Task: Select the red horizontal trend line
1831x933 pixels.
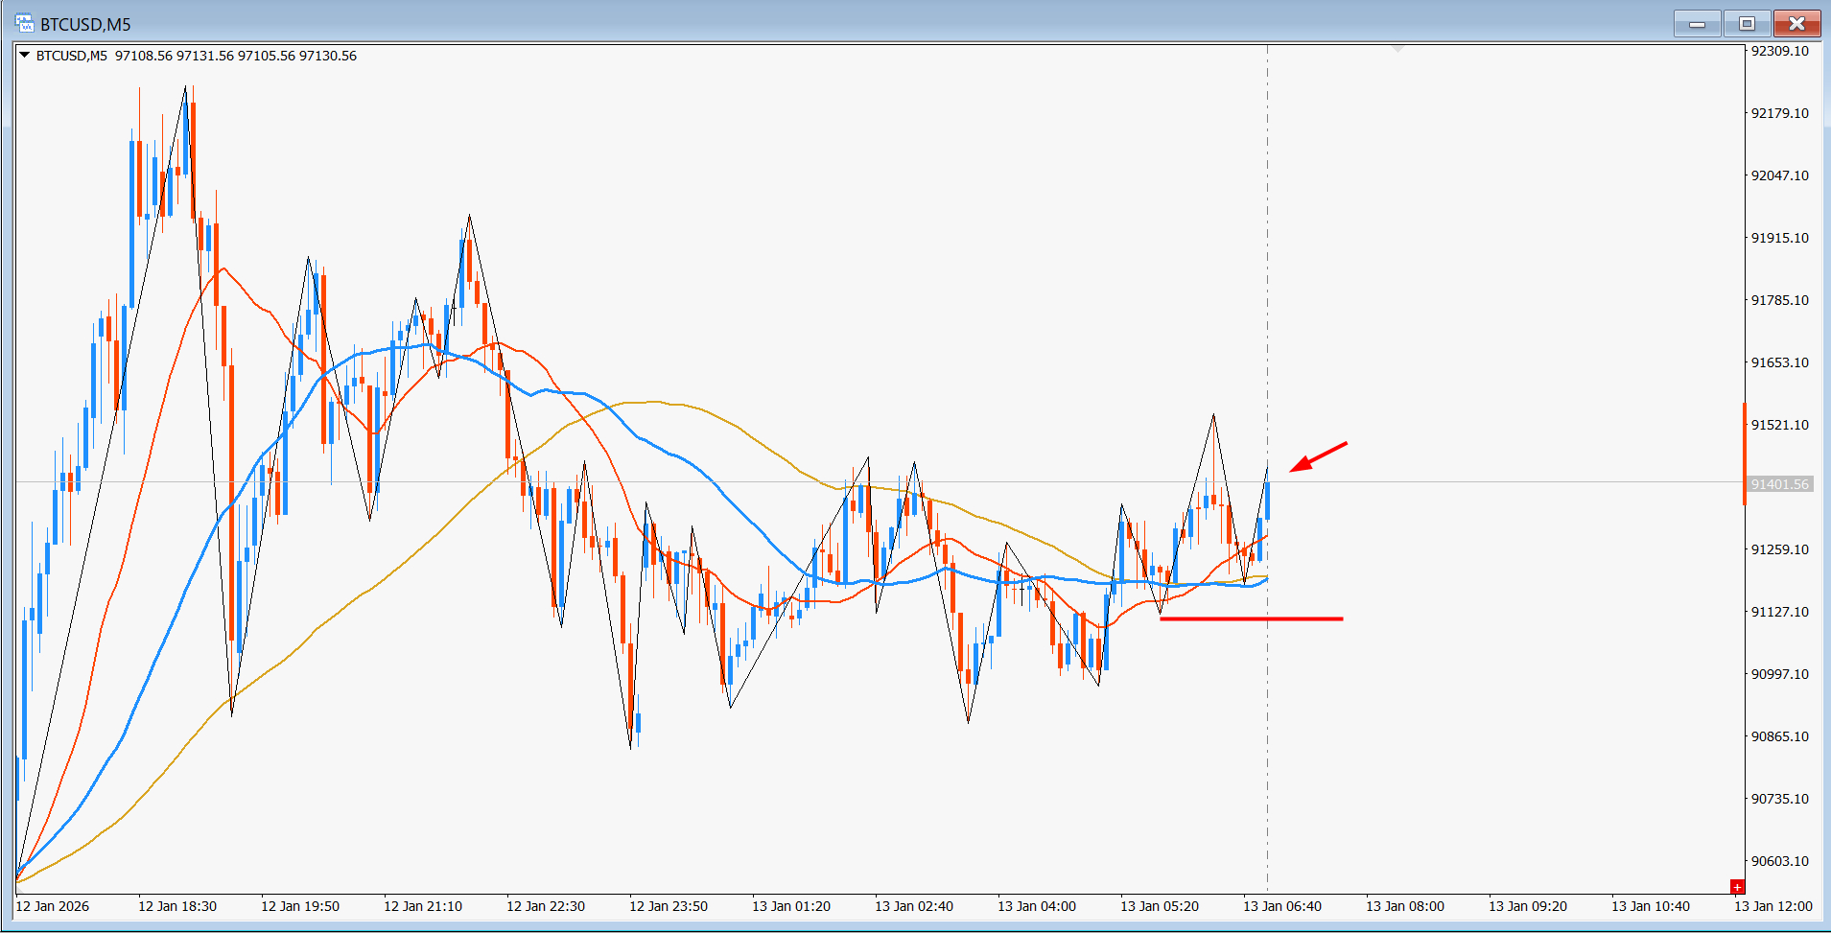Action: point(1251,619)
